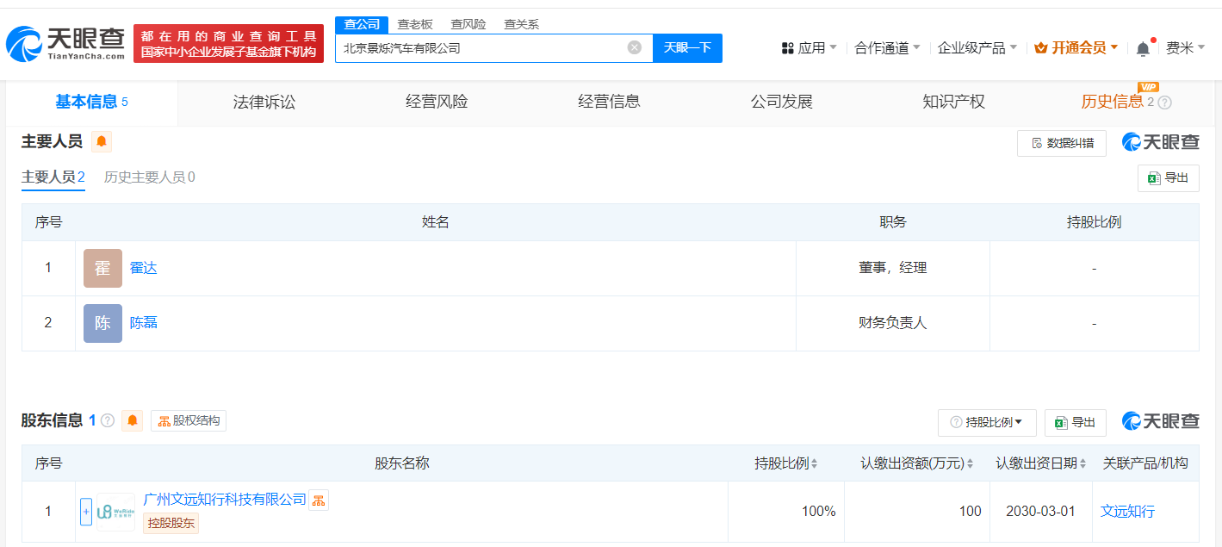
Task: Click the 天眼一下 search button
Action: pyautogui.click(x=687, y=47)
